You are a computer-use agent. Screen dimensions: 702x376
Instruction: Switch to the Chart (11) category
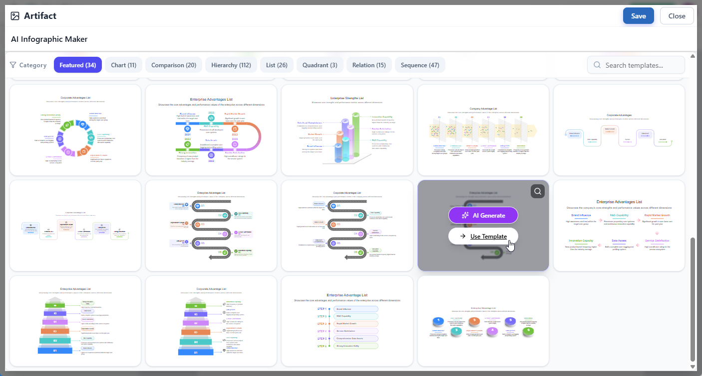[123, 65]
